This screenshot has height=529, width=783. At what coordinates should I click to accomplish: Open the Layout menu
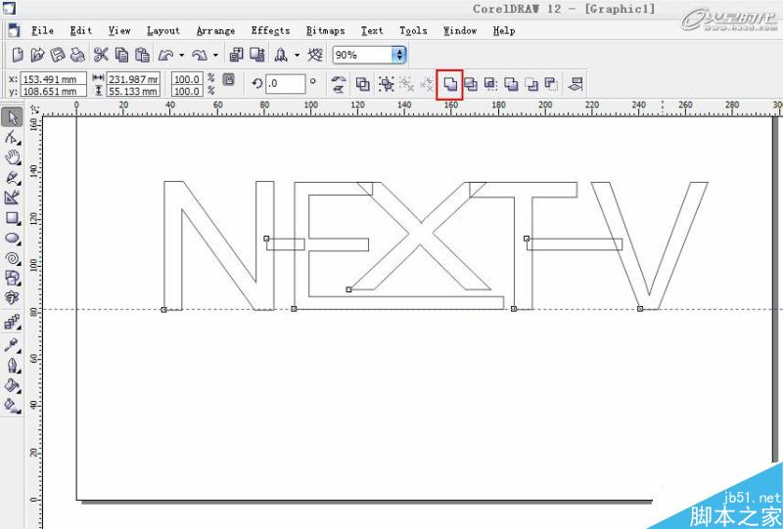163,31
